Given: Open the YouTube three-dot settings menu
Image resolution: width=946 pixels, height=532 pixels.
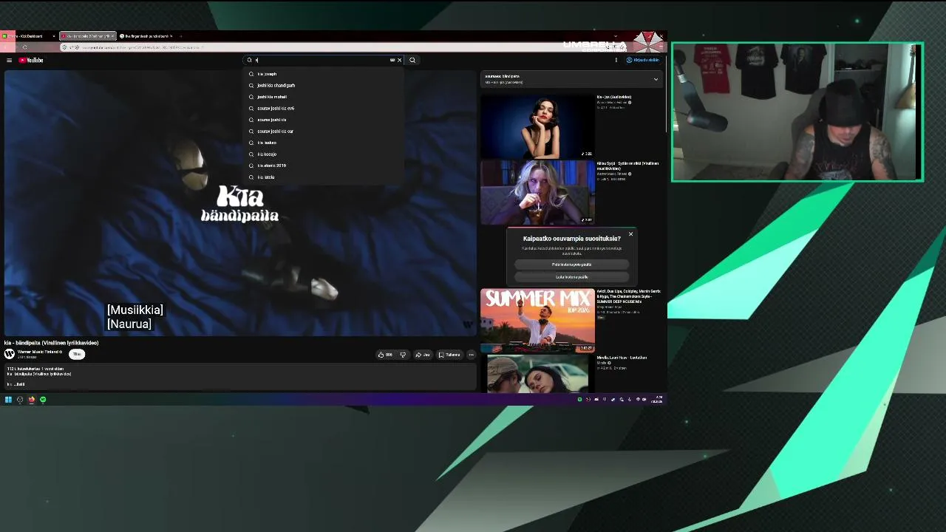Looking at the screenshot, I should coord(616,60).
